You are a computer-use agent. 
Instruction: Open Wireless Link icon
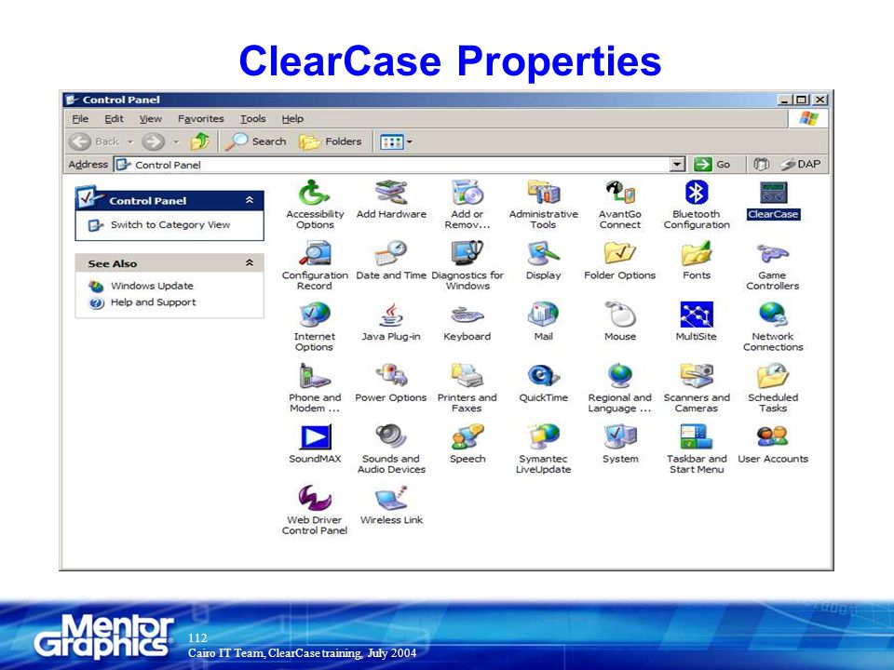click(x=391, y=498)
